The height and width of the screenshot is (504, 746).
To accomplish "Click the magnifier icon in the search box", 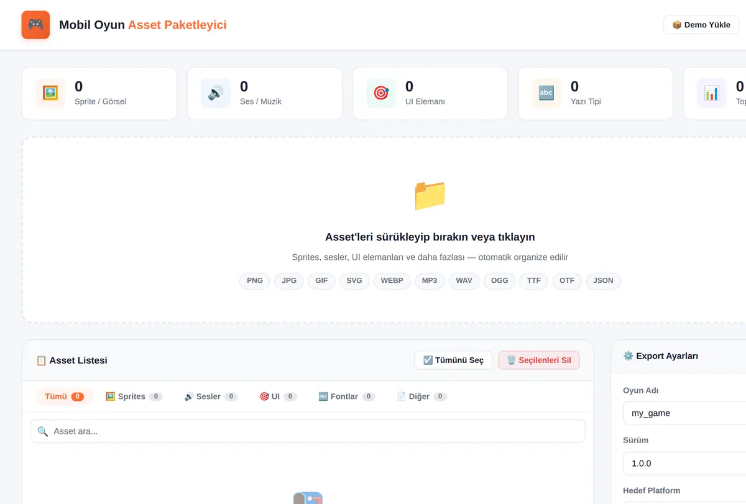I will pos(43,431).
